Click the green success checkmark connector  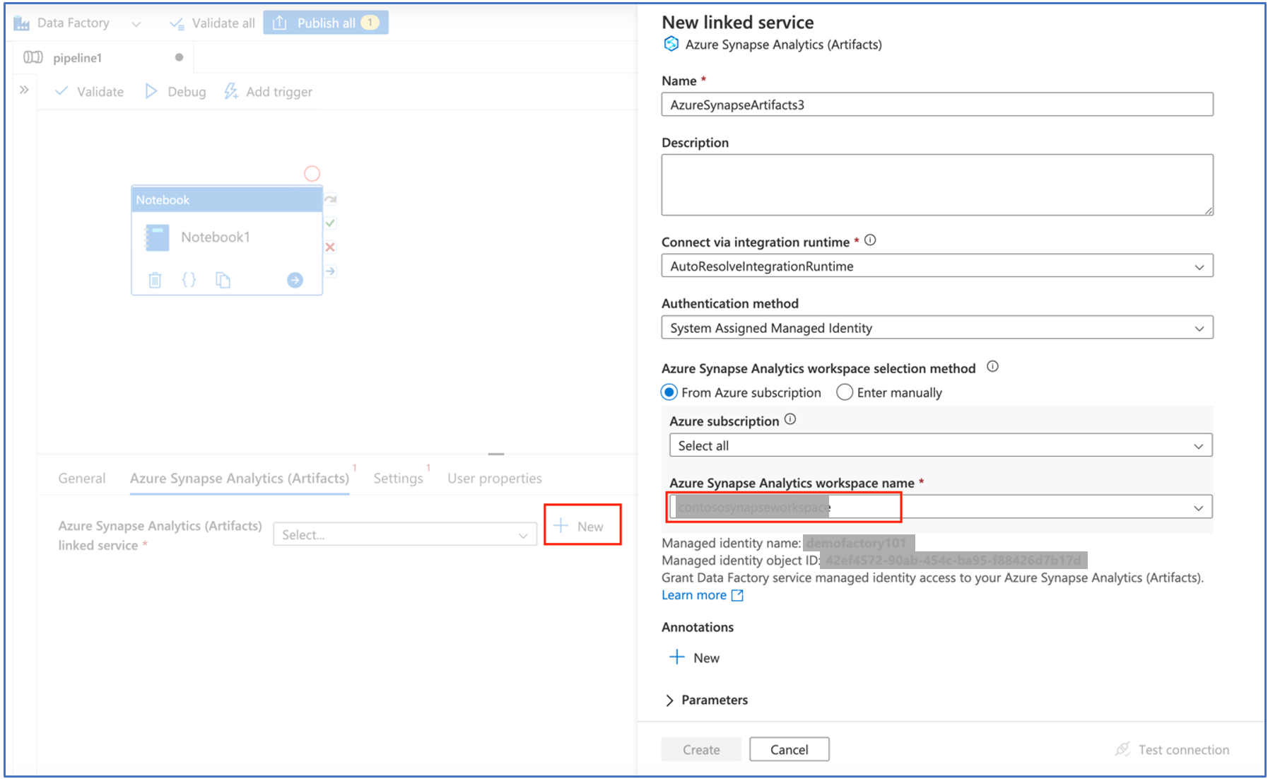(x=330, y=223)
